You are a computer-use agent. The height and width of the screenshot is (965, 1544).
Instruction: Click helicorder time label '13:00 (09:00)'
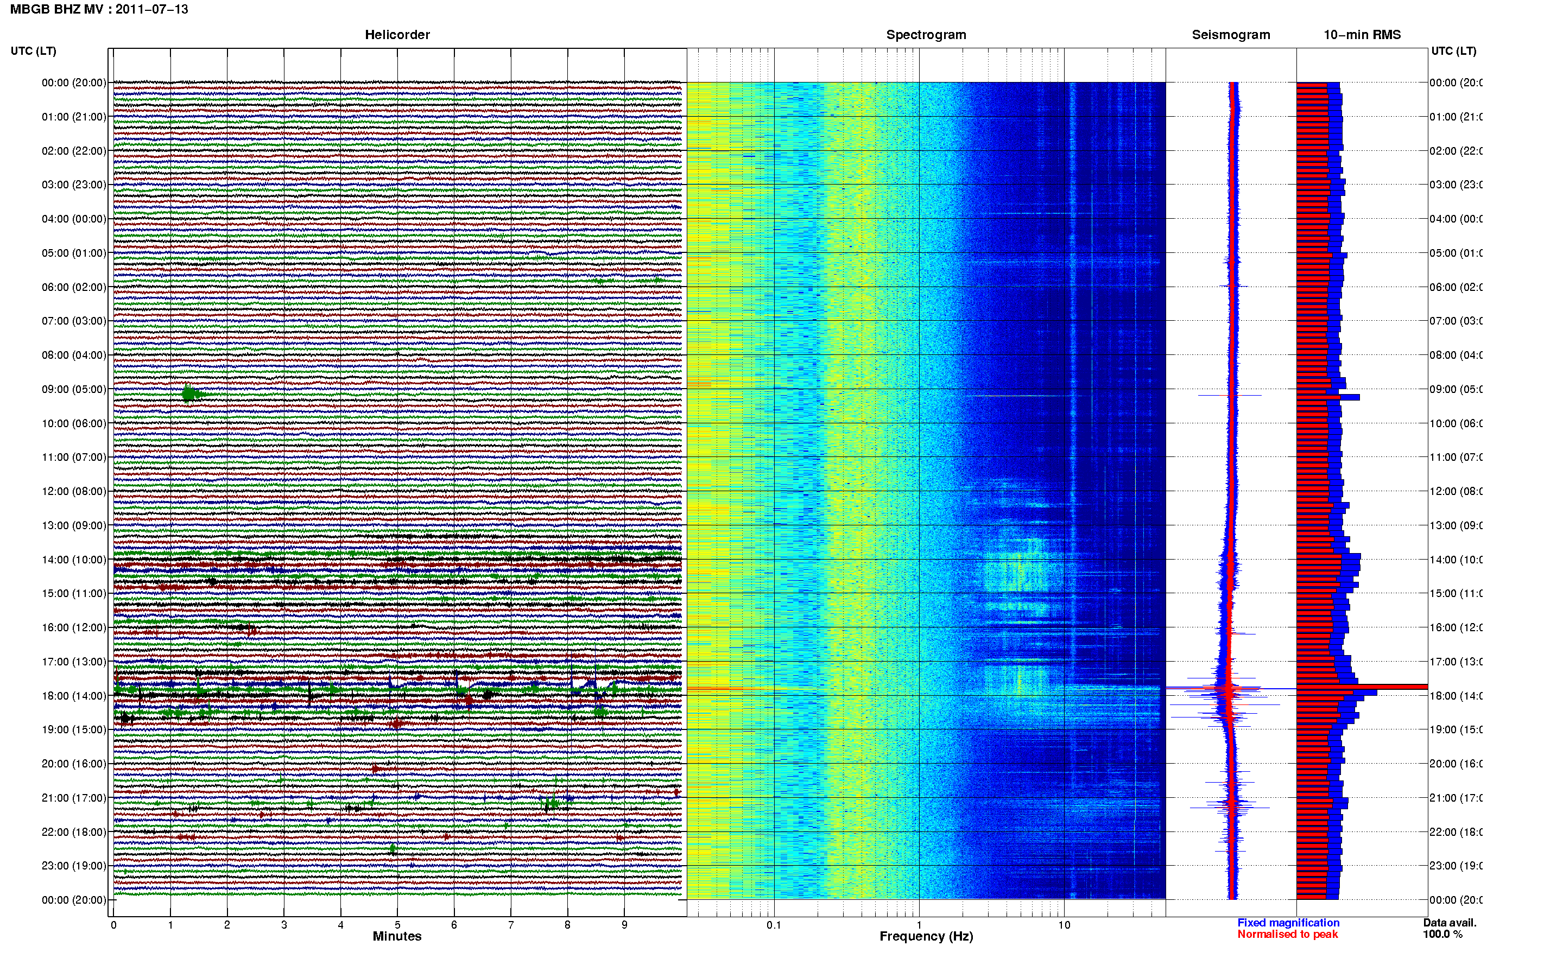pyautogui.click(x=74, y=525)
